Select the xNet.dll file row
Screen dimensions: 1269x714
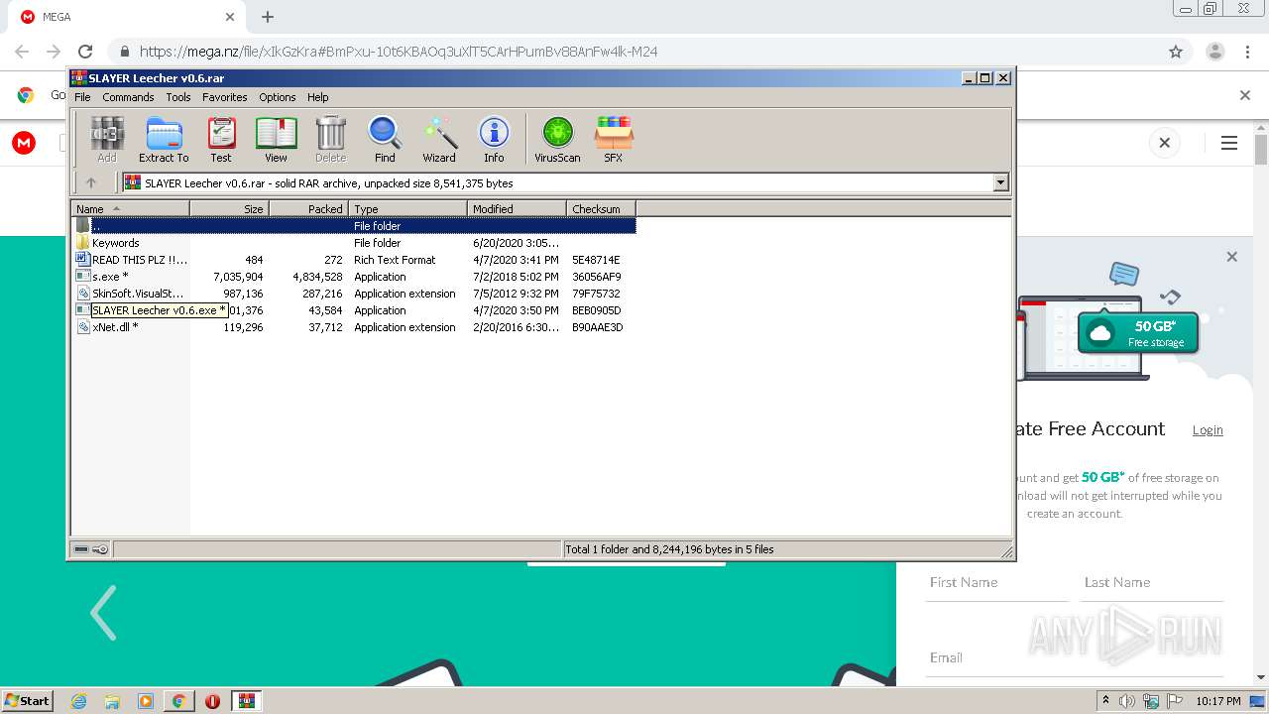(354, 327)
